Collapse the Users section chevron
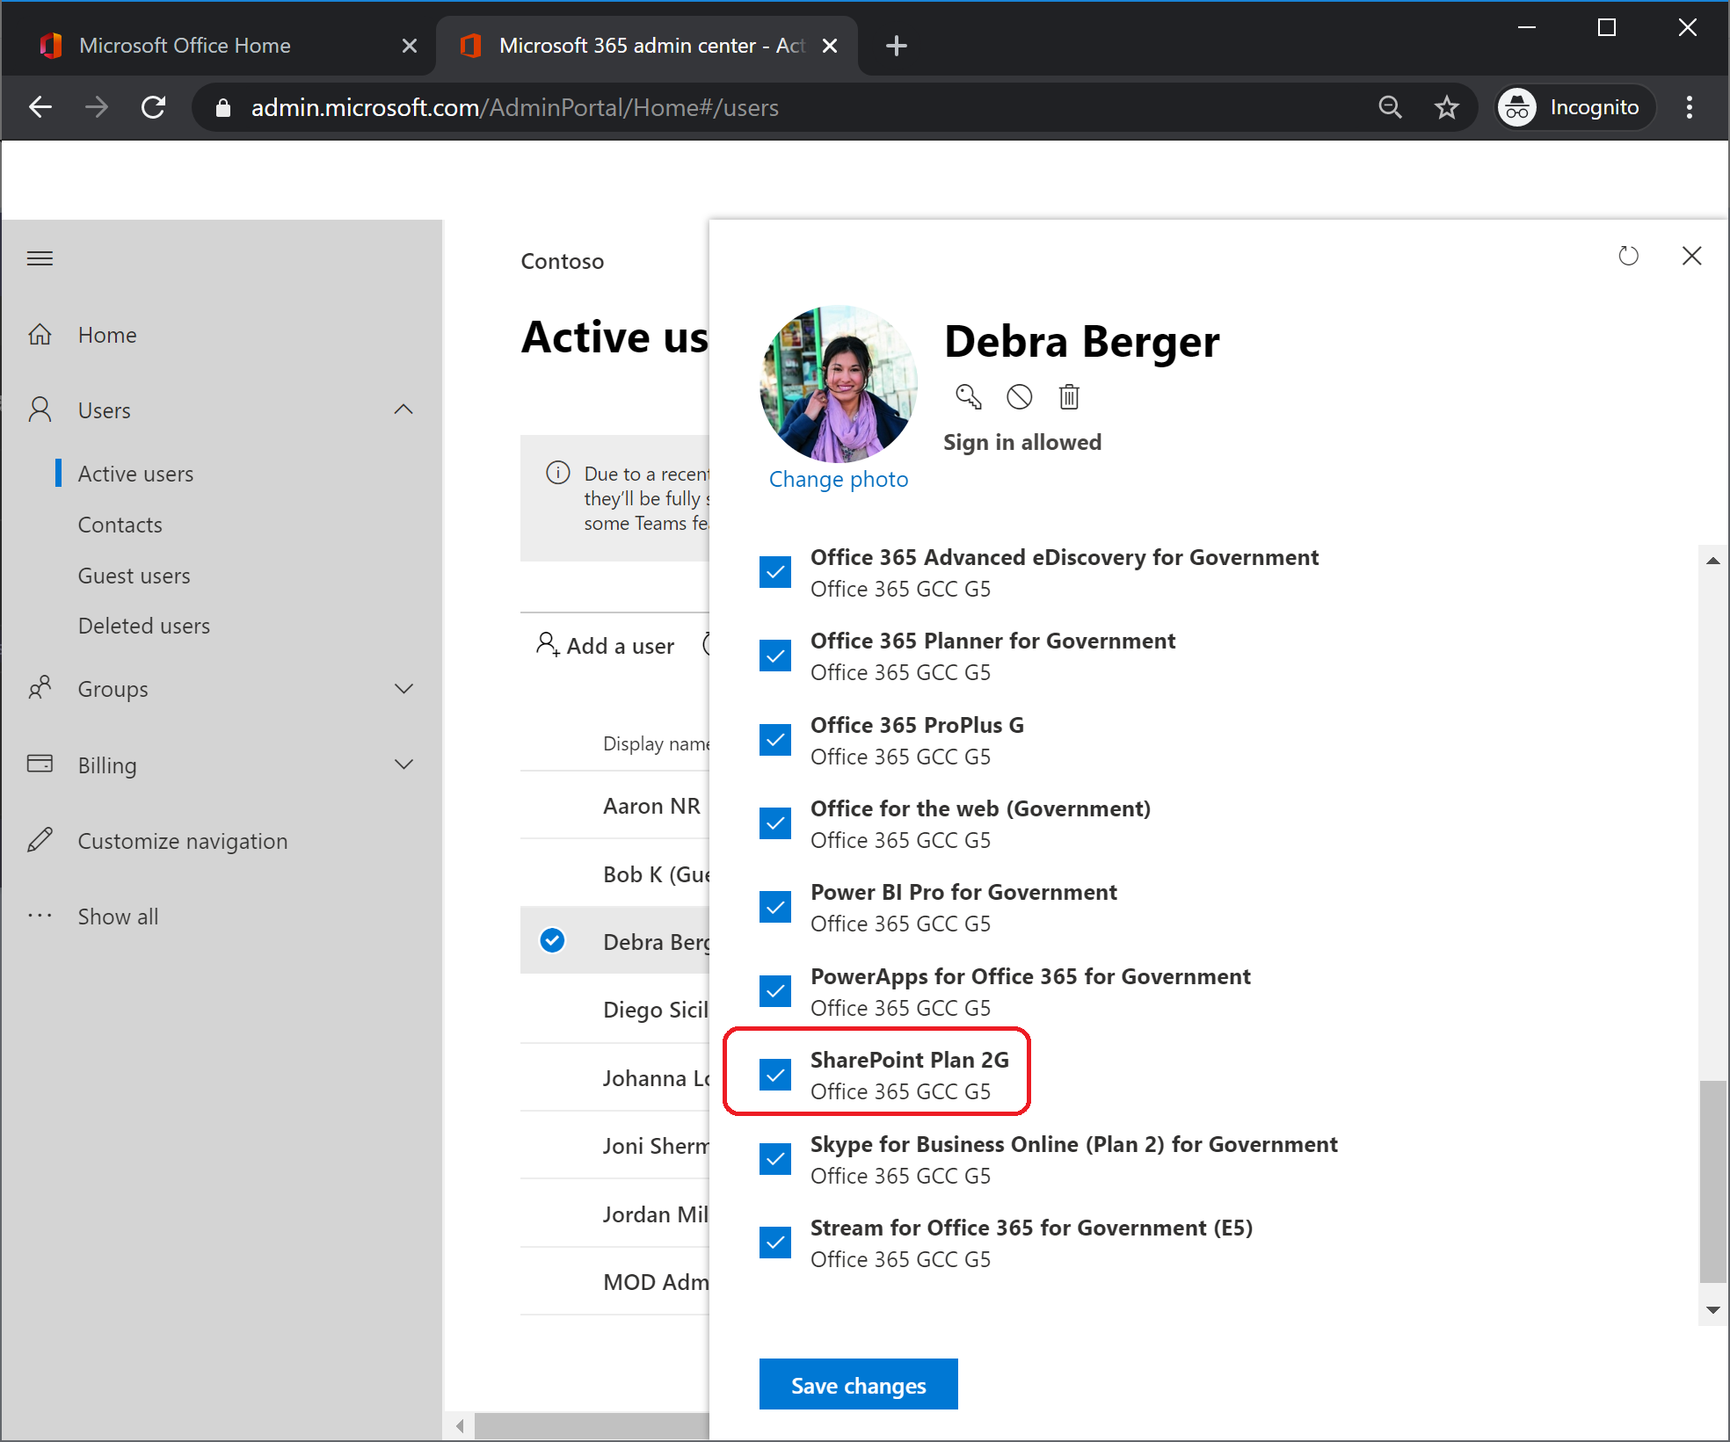The height and width of the screenshot is (1442, 1730). 403,409
